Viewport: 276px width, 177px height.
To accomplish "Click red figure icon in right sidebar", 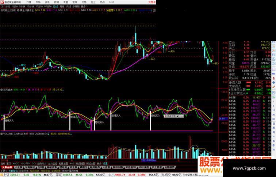I will tap(273, 78).
